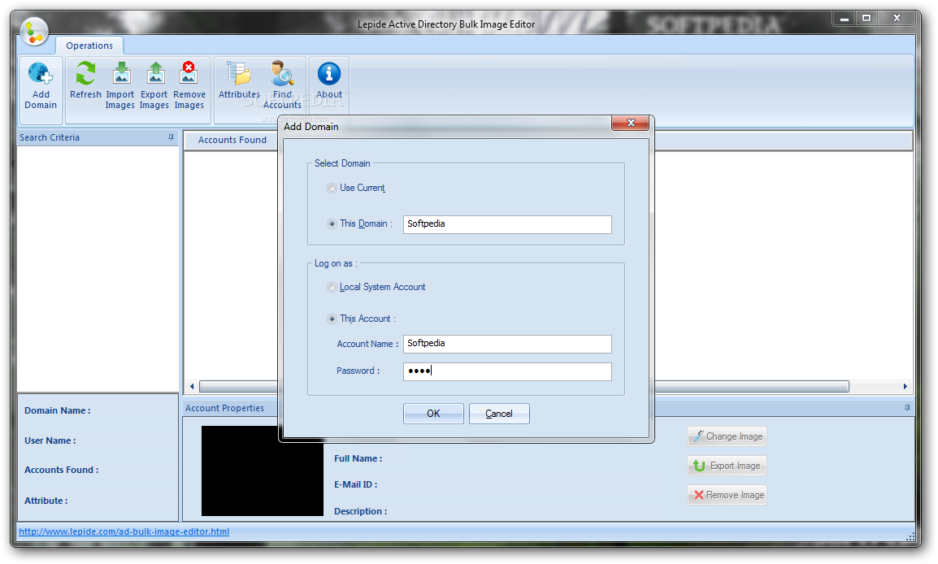Minimize the Lepide main window
Viewport: 938px width, 564px height.
tap(844, 19)
